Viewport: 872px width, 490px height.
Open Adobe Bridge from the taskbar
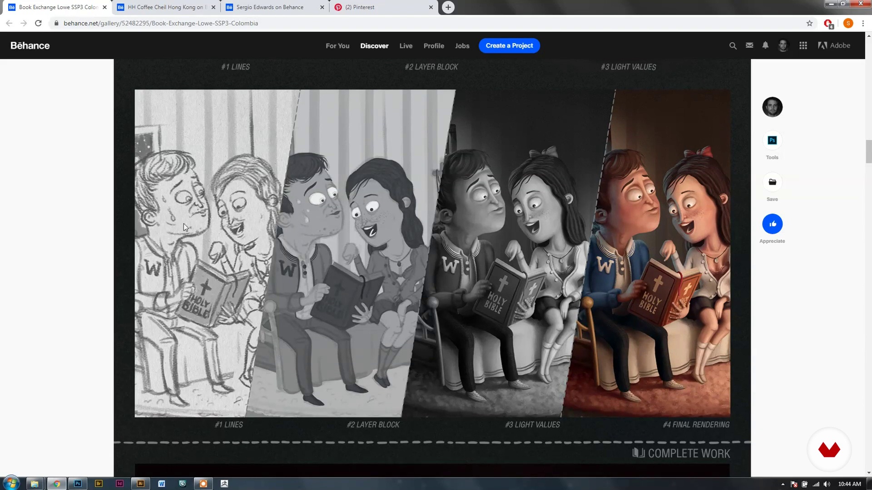pyautogui.click(x=99, y=484)
